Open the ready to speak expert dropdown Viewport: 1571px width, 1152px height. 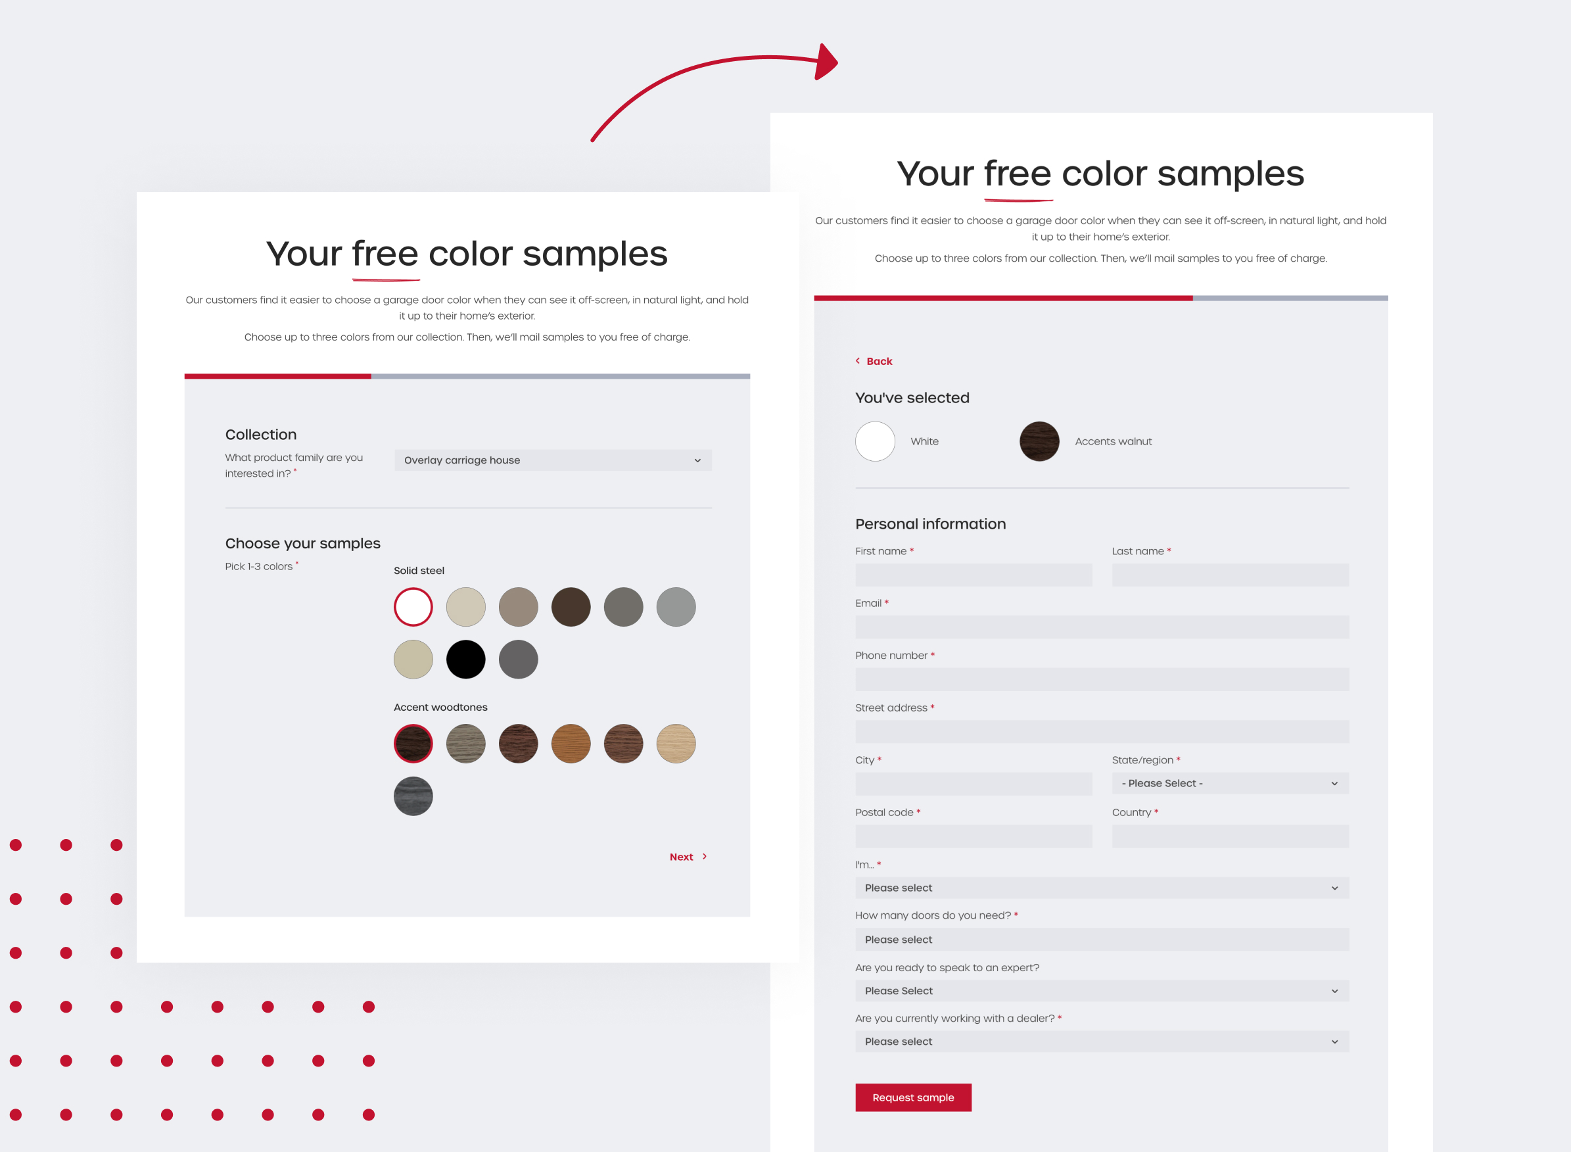click(1101, 990)
